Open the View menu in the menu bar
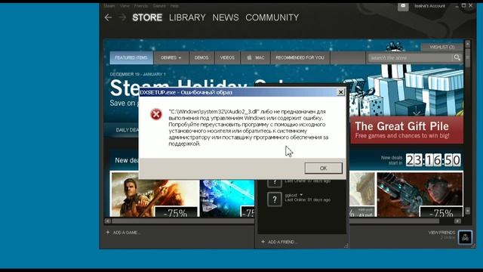The image size is (483, 272). [x=125, y=6]
